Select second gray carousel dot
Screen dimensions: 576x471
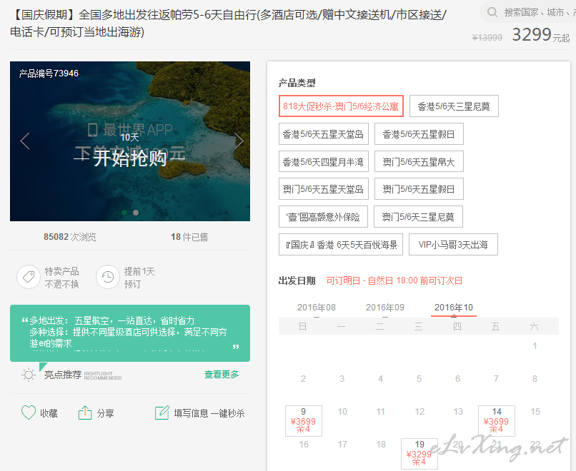pyautogui.click(x=136, y=213)
